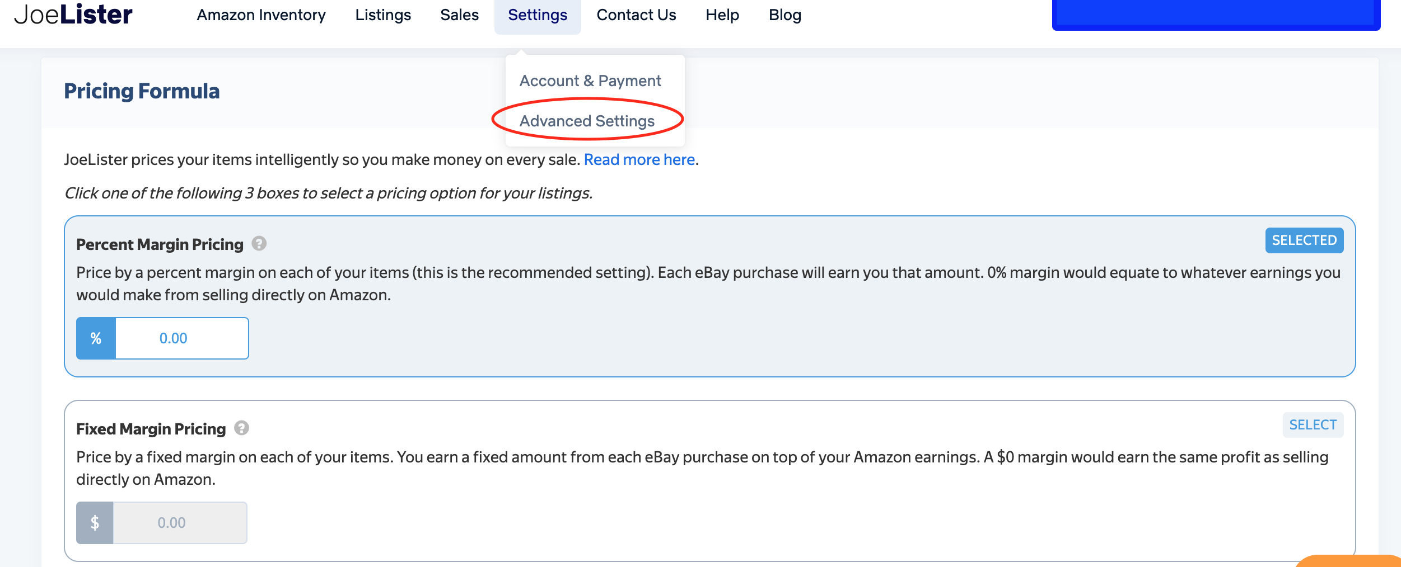Choose Advanced Settings from Settings dropdown
The width and height of the screenshot is (1401, 567).
click(x=587, y=121)
